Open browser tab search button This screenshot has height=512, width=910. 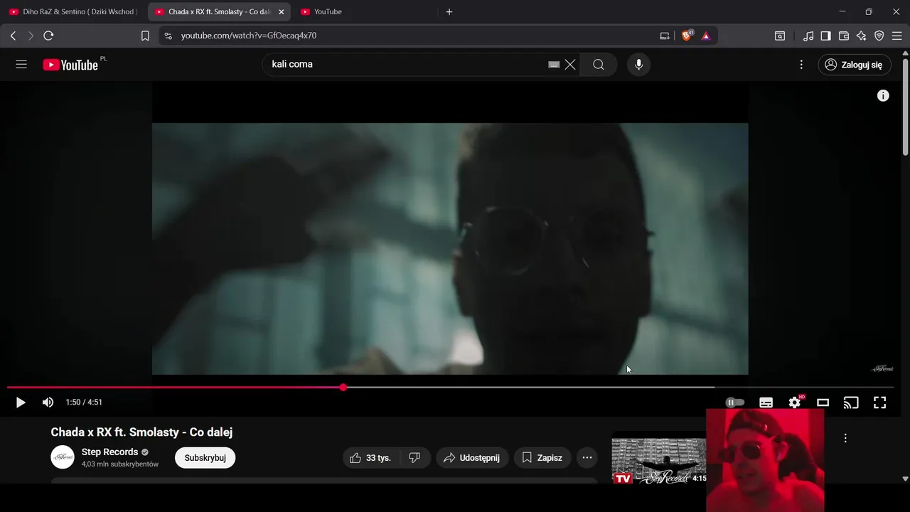(780, 36)
